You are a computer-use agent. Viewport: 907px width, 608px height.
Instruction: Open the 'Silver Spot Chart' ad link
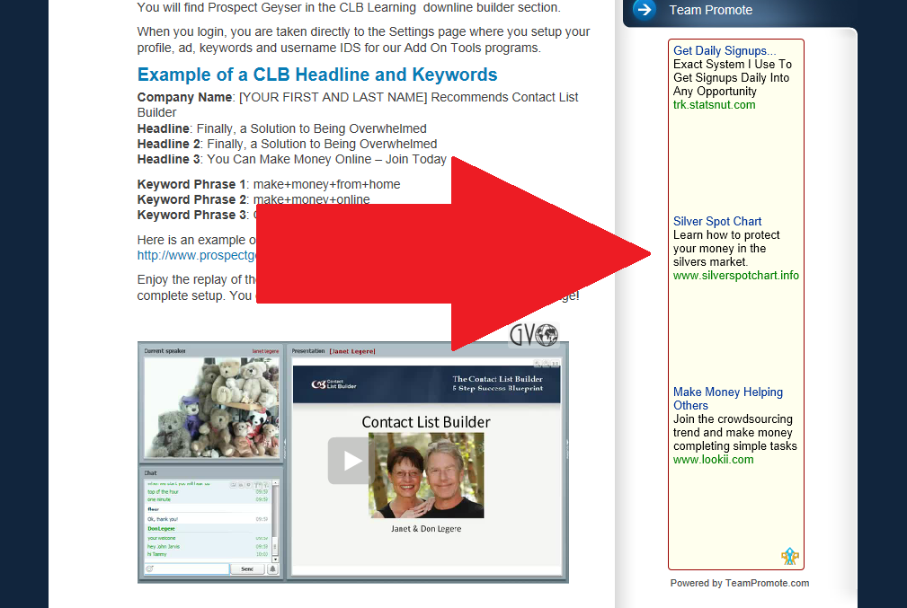point(717,221)
